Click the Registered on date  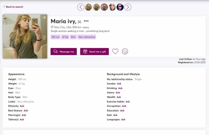(200, 62)
